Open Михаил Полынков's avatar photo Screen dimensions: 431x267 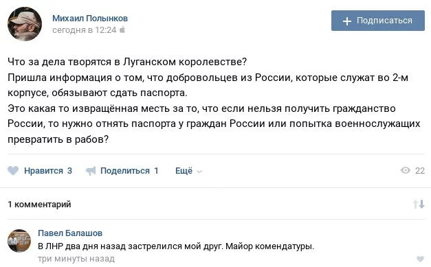(25, 24)
